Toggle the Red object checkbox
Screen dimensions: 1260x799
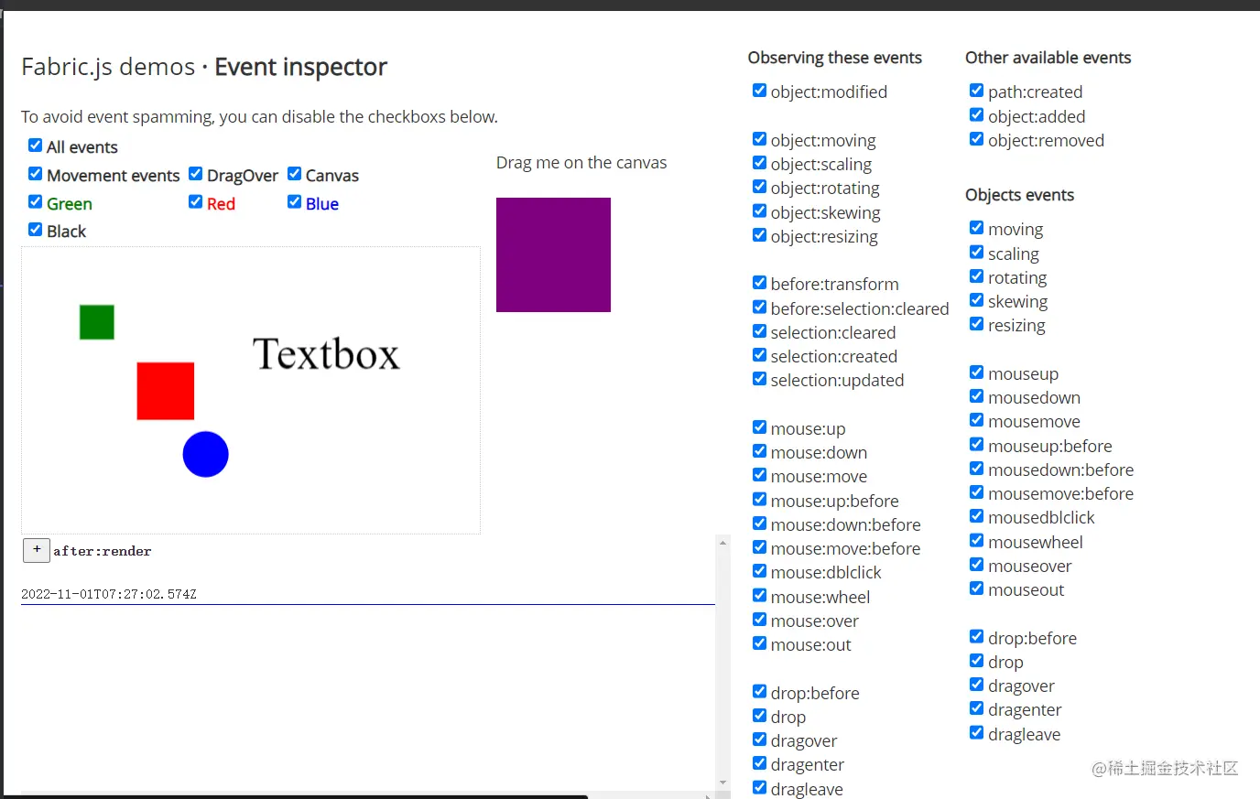195,202
